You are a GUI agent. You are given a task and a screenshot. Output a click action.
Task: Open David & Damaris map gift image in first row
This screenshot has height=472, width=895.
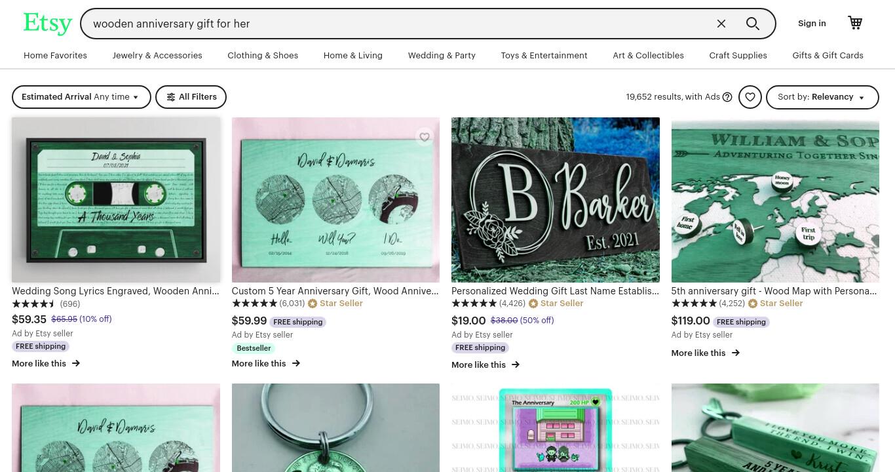tap(335, 200)
